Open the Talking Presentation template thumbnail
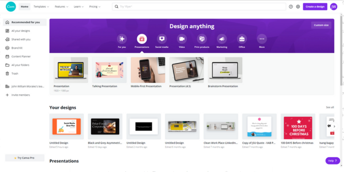The width and height of the screenshot is (344, 172). [109, 70]
